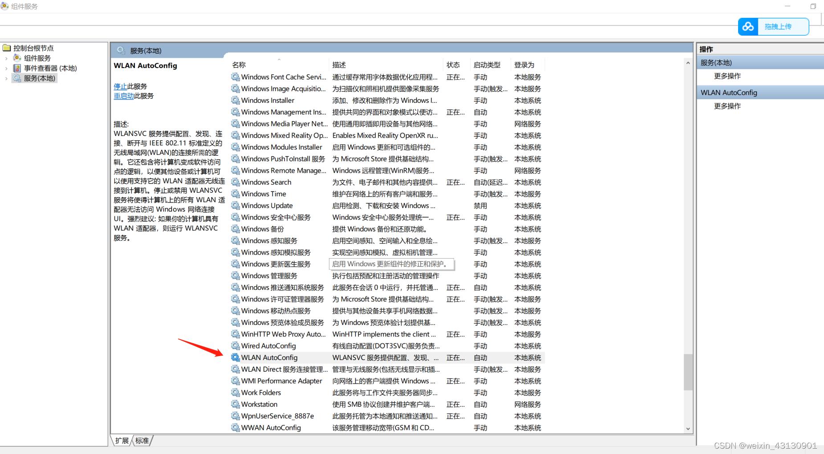
Task: Select the Windows Update service name
Action: (x=267, y=206)
